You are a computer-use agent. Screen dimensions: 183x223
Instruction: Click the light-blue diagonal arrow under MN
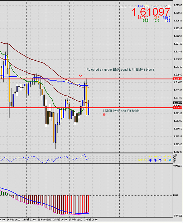tap(170, 160)
